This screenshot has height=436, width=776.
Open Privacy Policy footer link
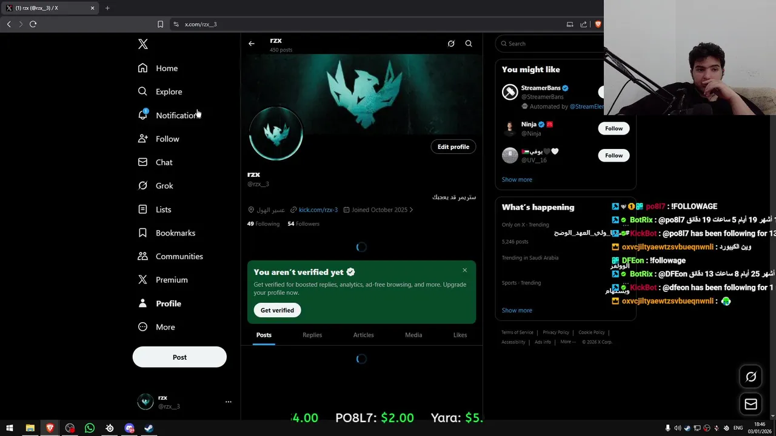556,332
